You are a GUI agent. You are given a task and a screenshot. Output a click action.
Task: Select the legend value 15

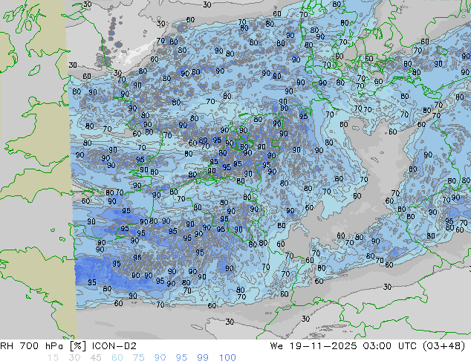pos(53,358)
